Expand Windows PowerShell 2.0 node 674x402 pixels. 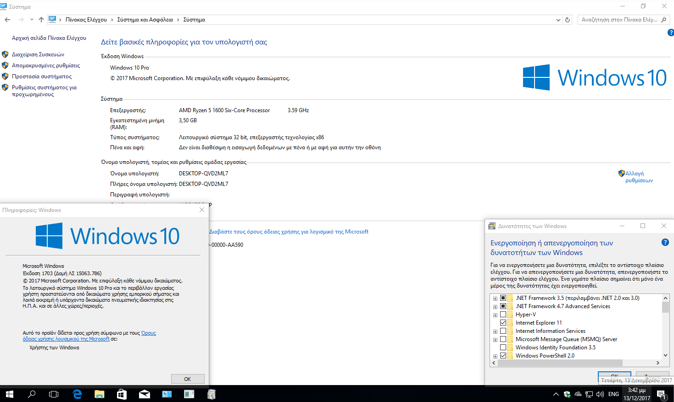[x=495, y=356]
